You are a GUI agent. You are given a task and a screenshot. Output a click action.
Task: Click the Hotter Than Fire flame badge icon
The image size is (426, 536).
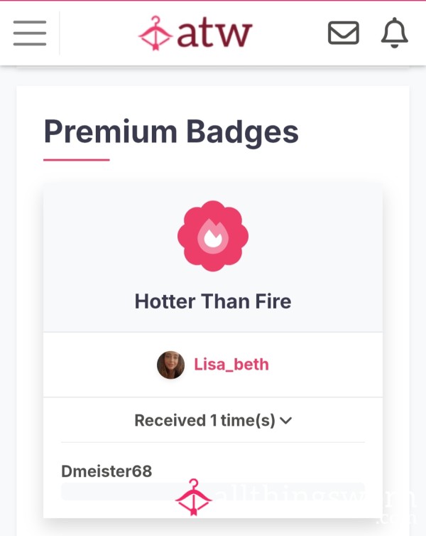click(213, 236)
